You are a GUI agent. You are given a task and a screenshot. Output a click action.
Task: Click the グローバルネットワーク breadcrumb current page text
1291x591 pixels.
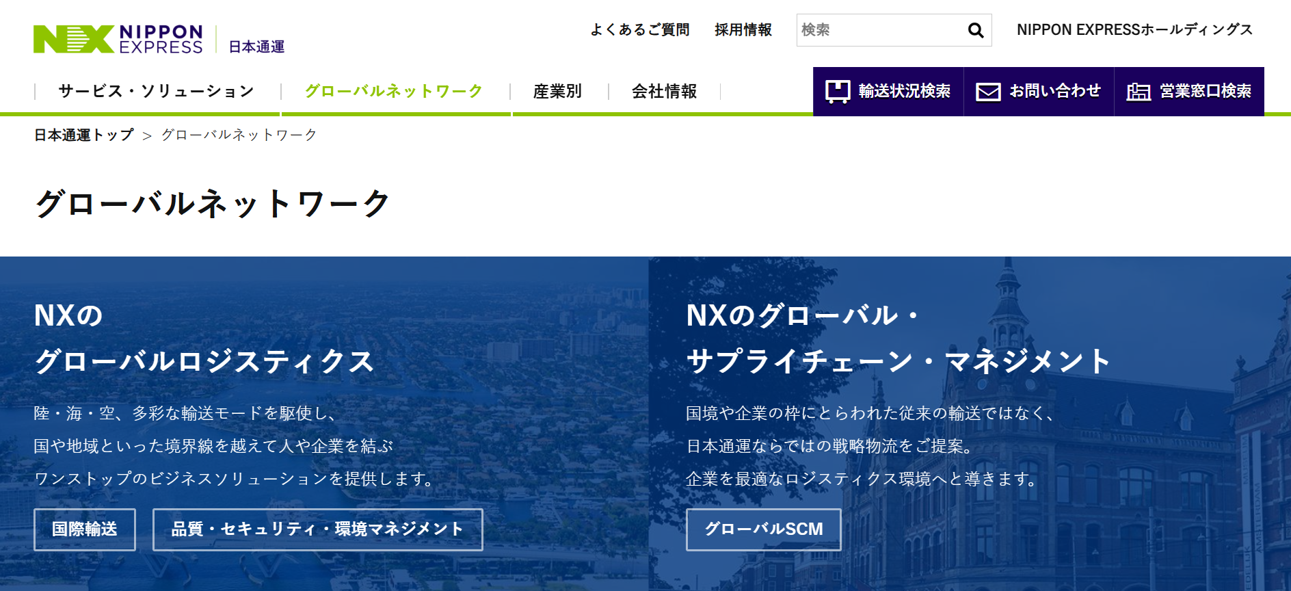click(239, 135)
